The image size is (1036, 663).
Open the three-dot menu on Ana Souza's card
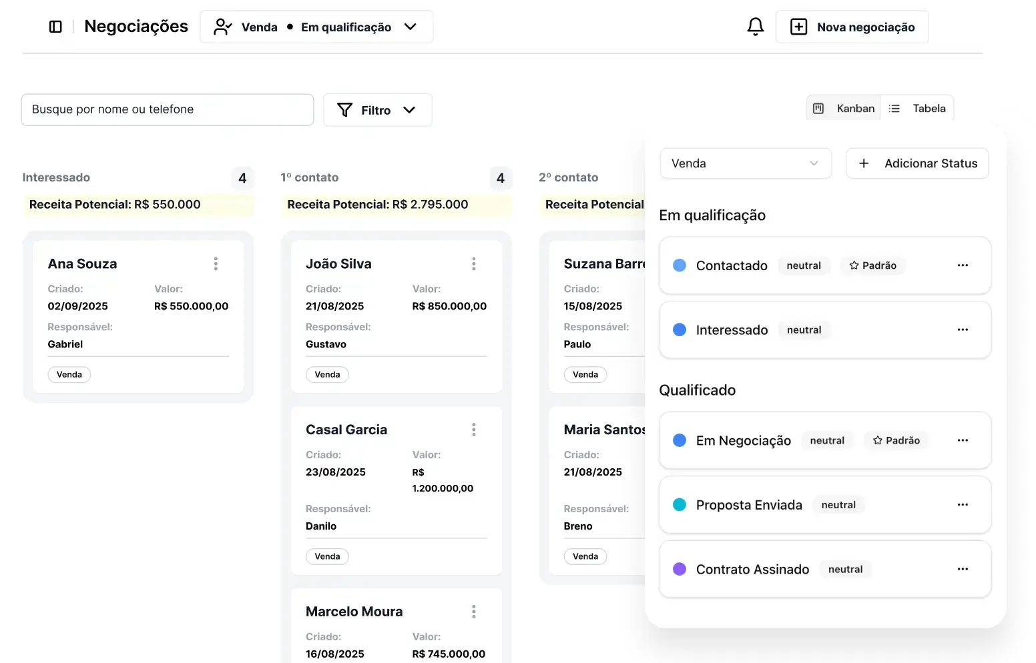(216, 263)
